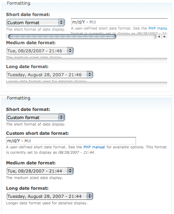This screenshot has height=214, width=174.
Task: Click right arrow of horizontal scrollbar
Action: 164,37
